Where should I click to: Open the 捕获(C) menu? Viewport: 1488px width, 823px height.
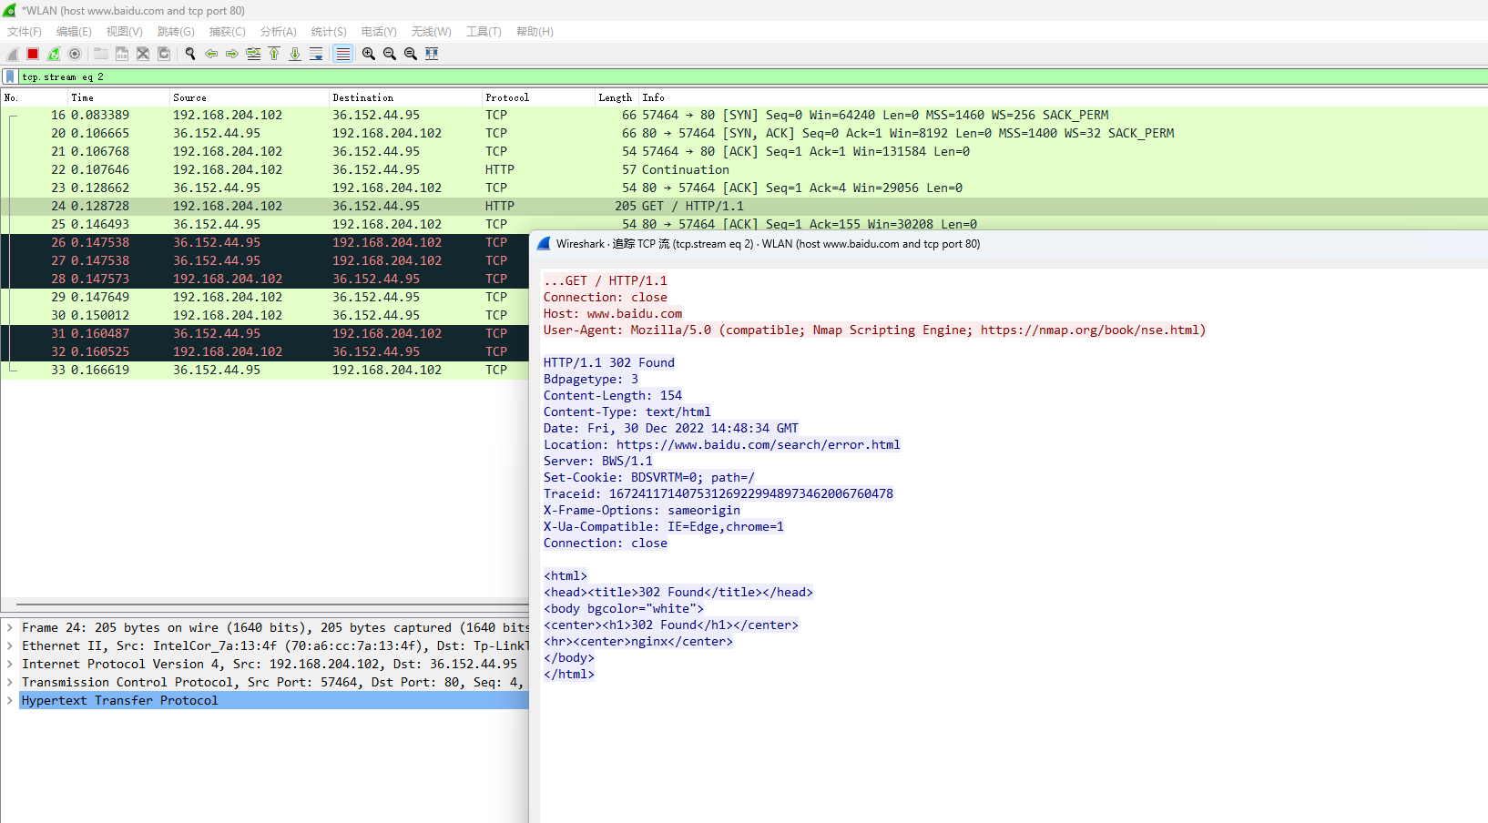tap(228, 32)
